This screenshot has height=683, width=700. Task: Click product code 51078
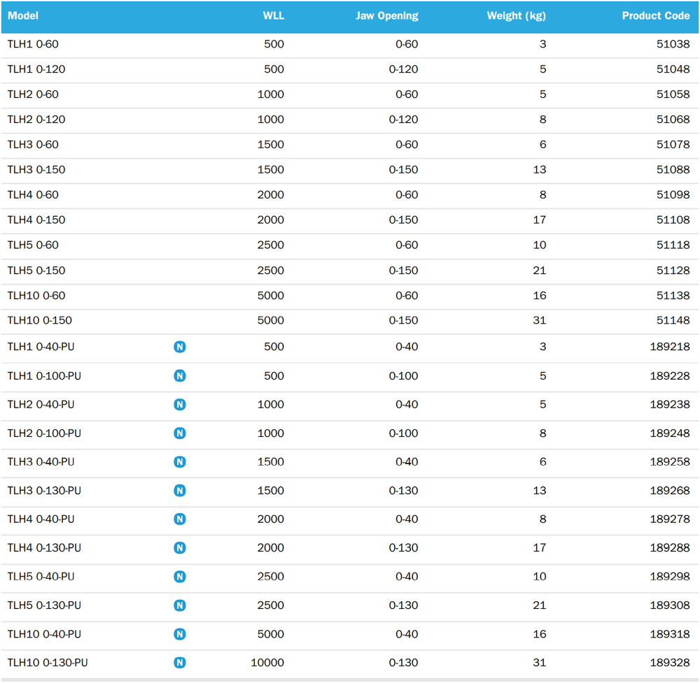(x=673, y=145)
